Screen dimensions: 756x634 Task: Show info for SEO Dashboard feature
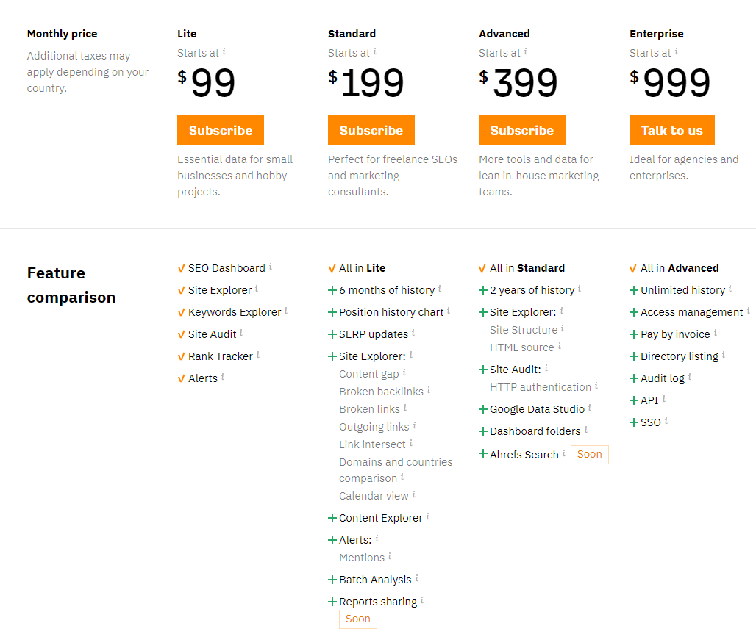[271, 266]
